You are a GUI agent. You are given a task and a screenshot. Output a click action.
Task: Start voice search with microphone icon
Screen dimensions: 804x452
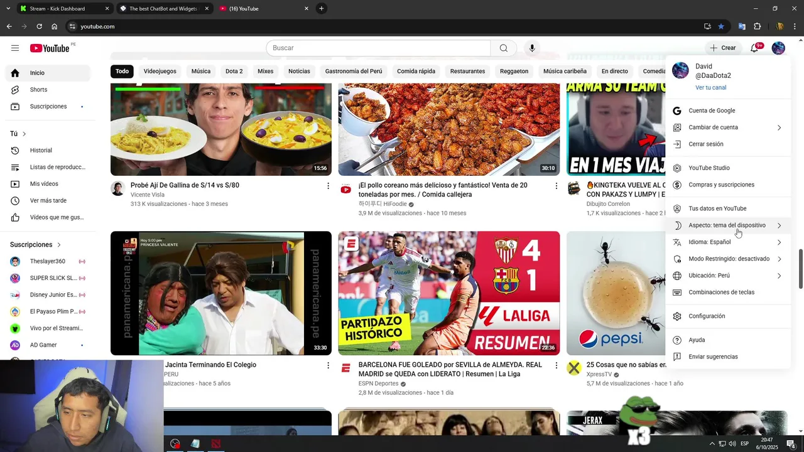pyautogui.click(x=532, y=48)
